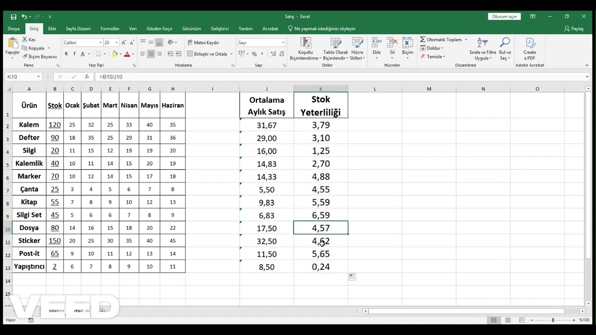Click the Ne yapmak istediğinizi söyleyin box
The width and height of the screenshot is (596, 335).
point(321,29)
